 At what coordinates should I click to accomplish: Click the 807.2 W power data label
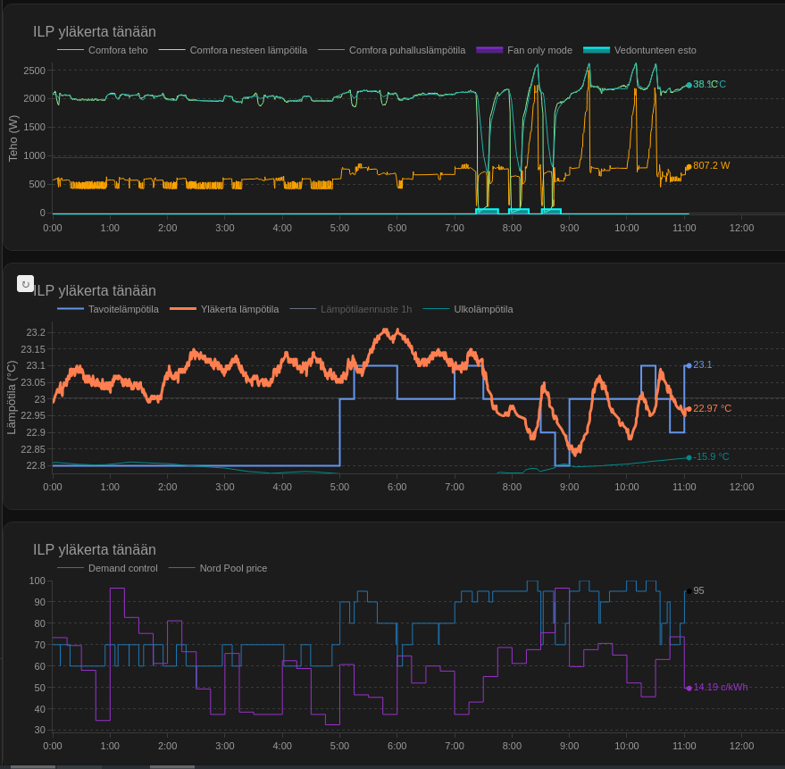(711, 165)
